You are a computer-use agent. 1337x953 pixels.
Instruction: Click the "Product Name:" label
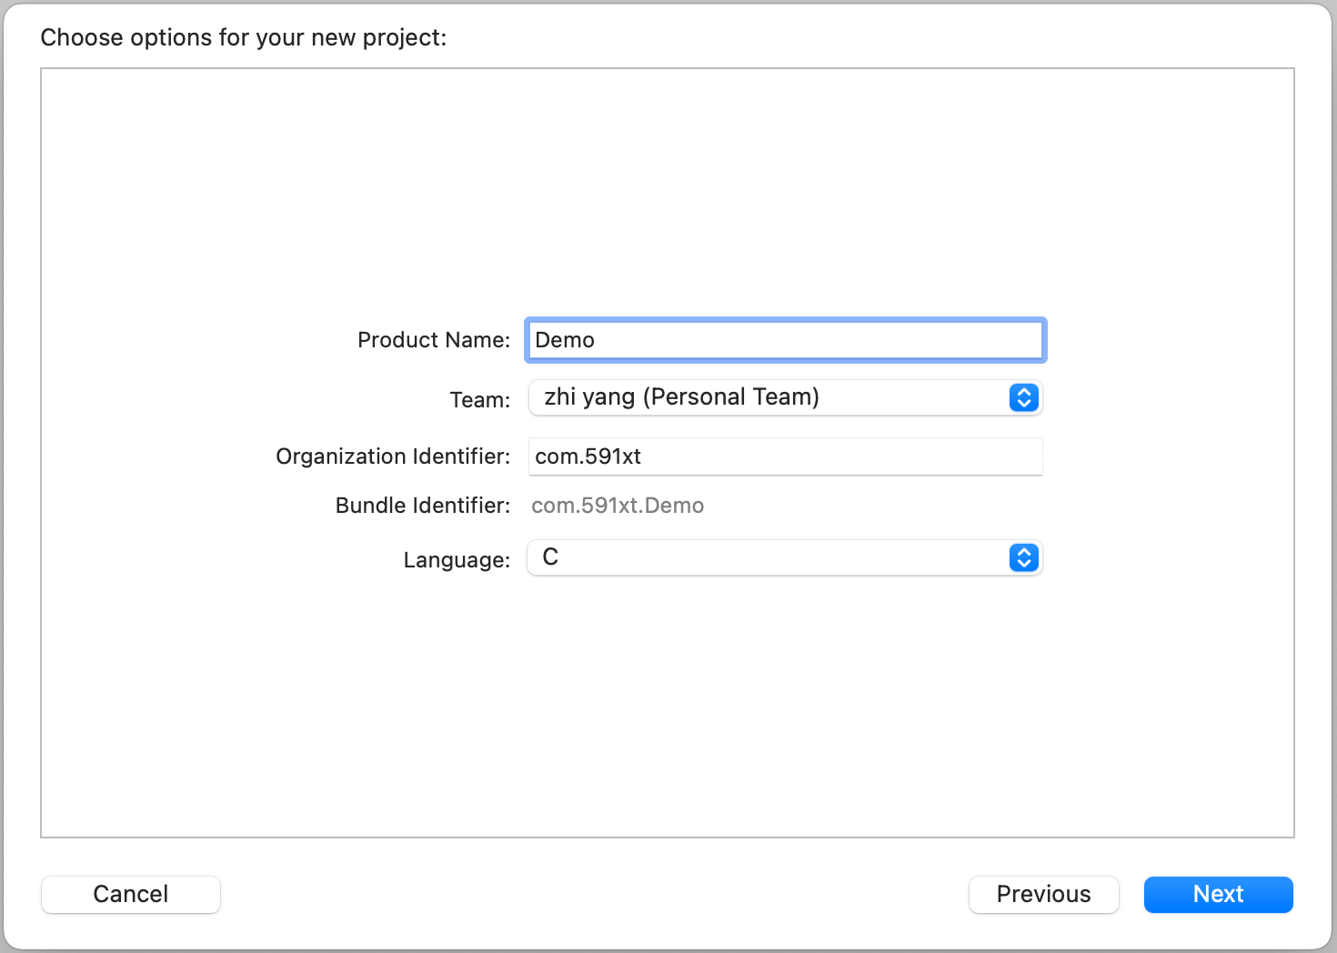click(434, 340)
